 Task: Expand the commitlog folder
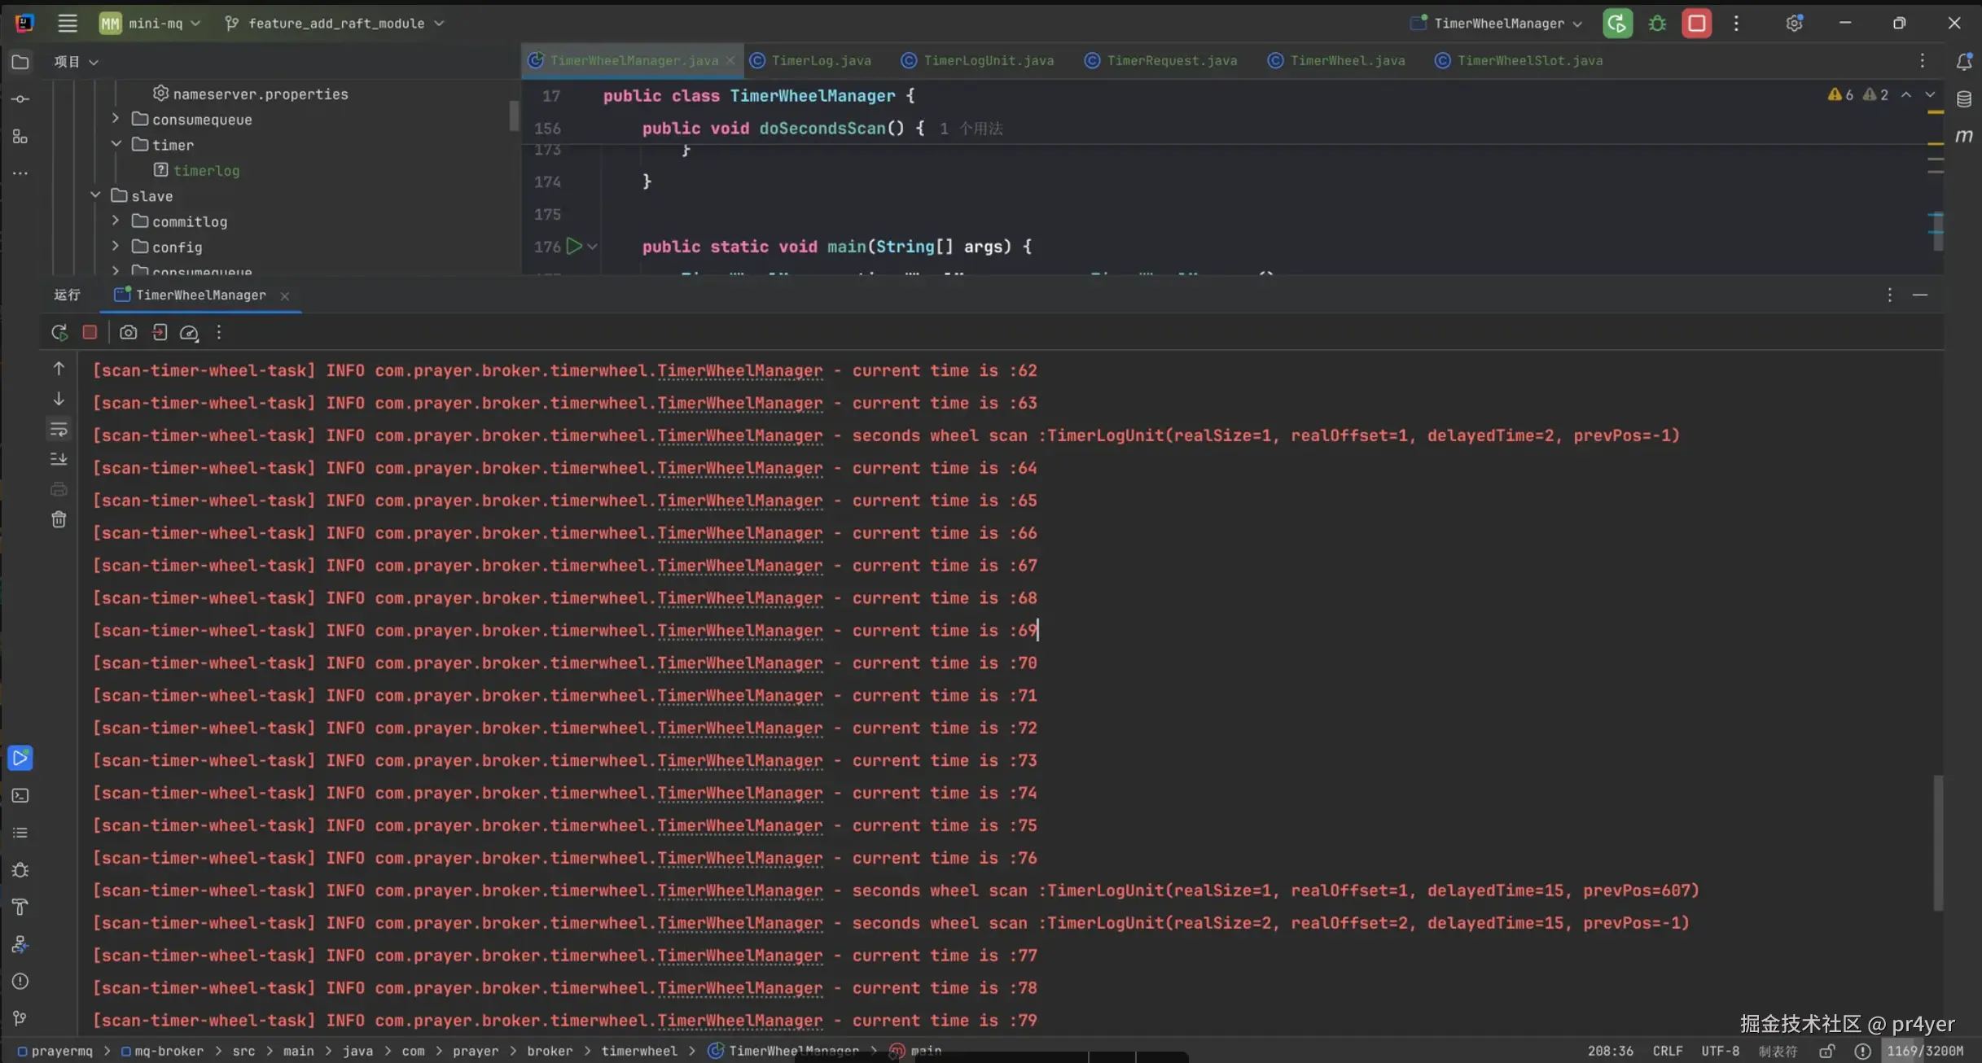click(x=116, y=221)
